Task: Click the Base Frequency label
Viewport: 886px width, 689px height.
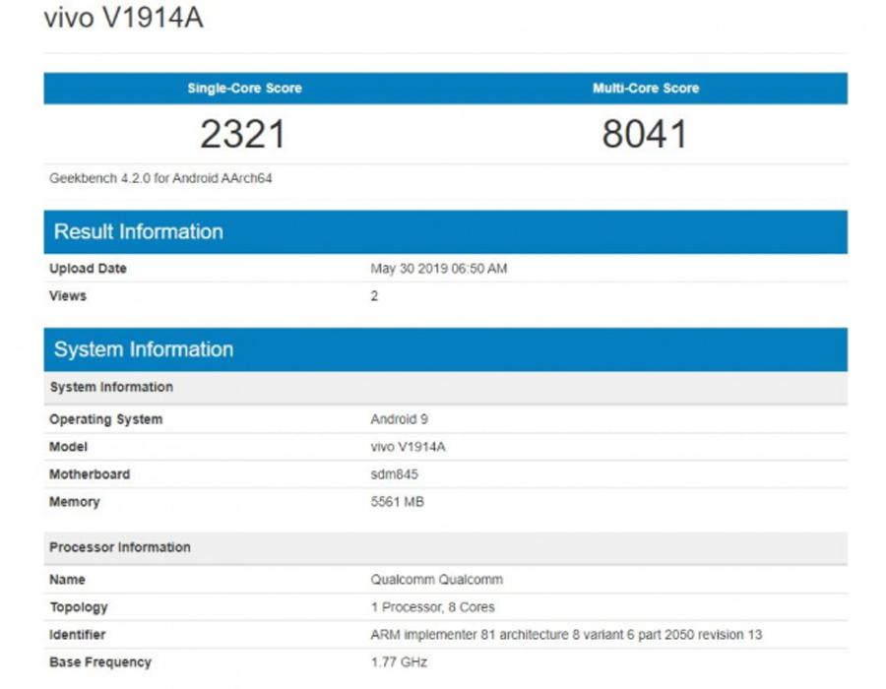Action: click(x=100, y=662)
